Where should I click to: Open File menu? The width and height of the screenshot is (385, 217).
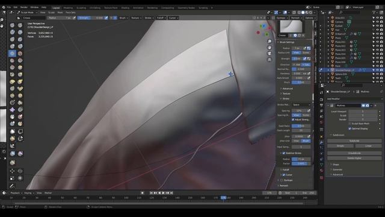pos(9,7)
